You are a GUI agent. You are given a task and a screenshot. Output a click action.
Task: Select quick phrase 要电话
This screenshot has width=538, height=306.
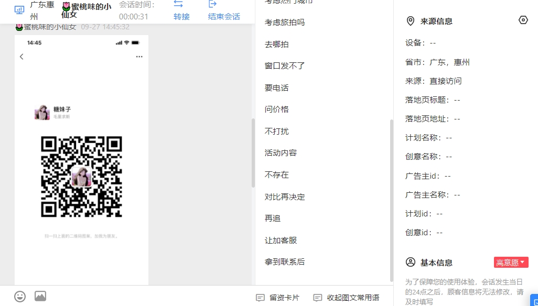point(276,88)
